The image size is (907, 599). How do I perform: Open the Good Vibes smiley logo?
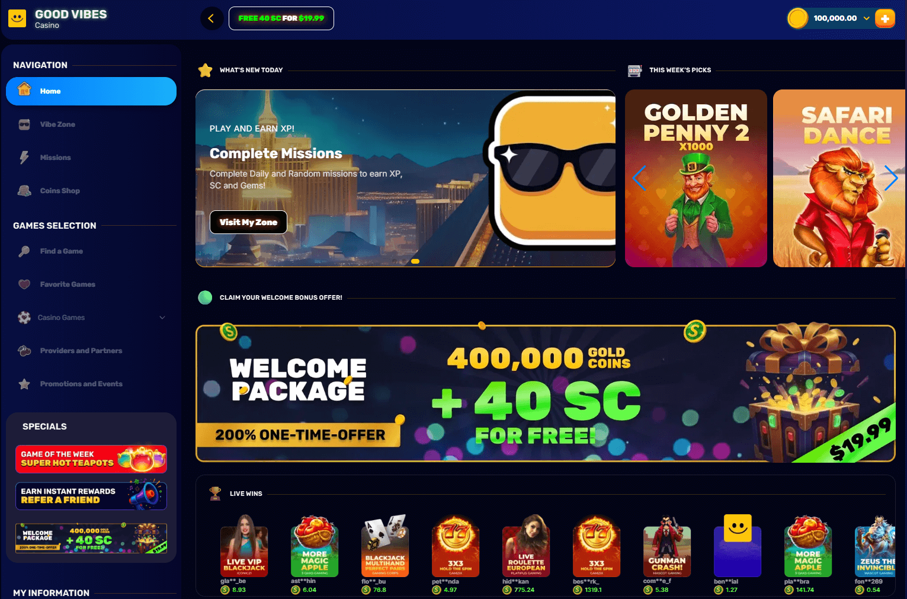coord(17,18)
